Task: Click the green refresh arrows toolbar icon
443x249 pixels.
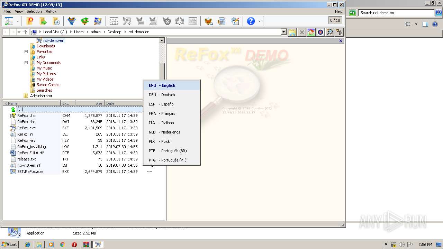Action: (x=85, y=21)
